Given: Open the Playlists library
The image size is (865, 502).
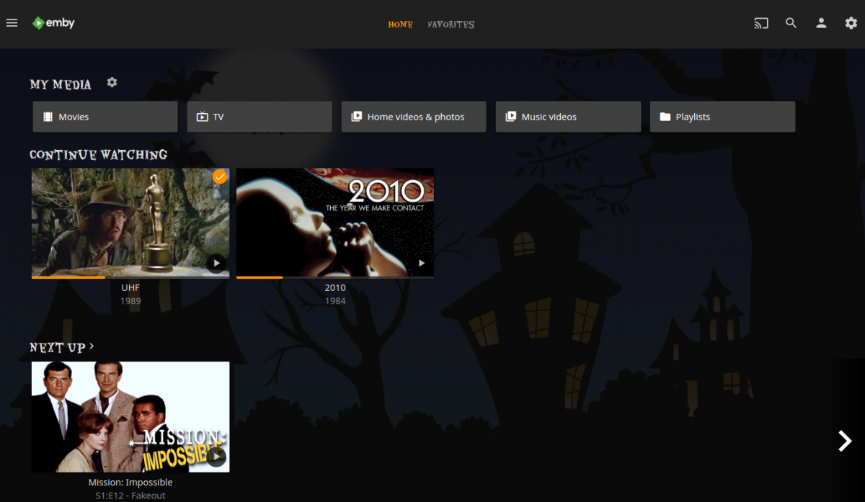Looking at the screenshot, I should (722, 117).
